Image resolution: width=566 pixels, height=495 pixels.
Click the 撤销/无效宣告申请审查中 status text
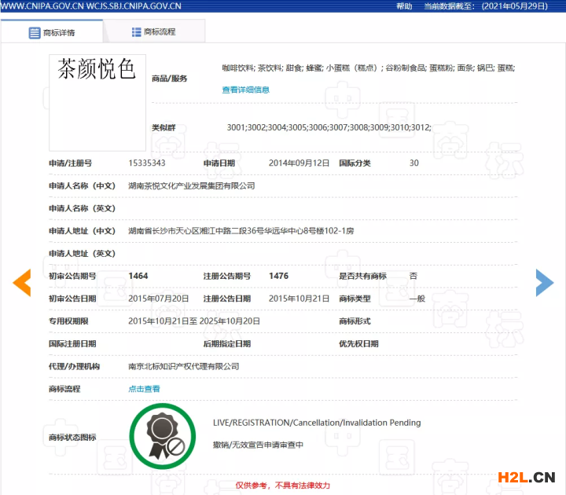(257, 445)
